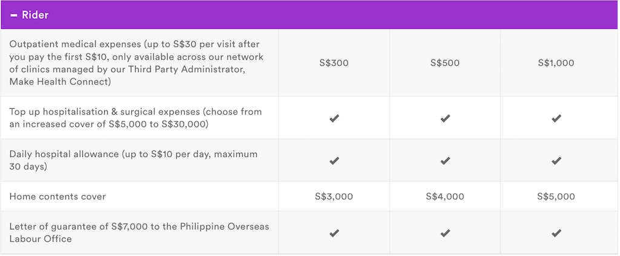Select the S$300 outpatient value

point(334,63)
